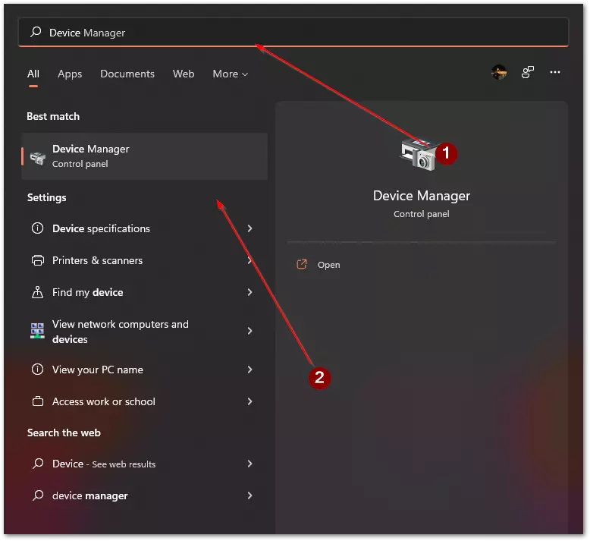
Task: Select the Web filter tab
Action: 184,74
